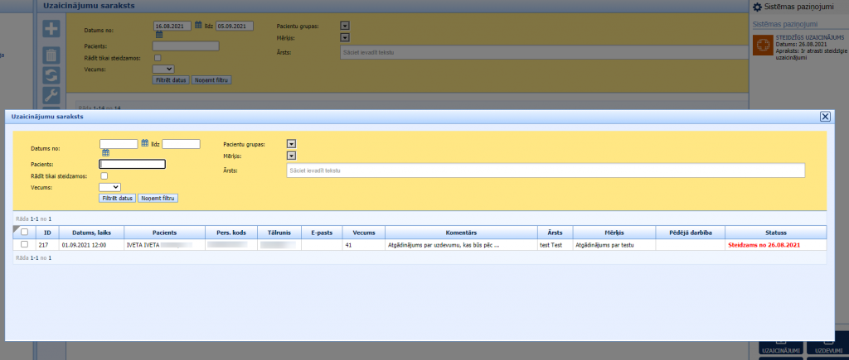Screen dimensions: 849x360
Task: Open calendar icon right of dialog's Datums no field
Action: click(x=145, y=143)
